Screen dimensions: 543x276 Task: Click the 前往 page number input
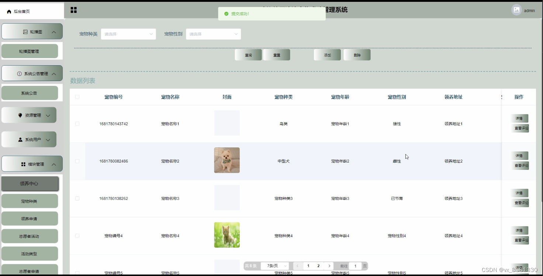[355, 266]
